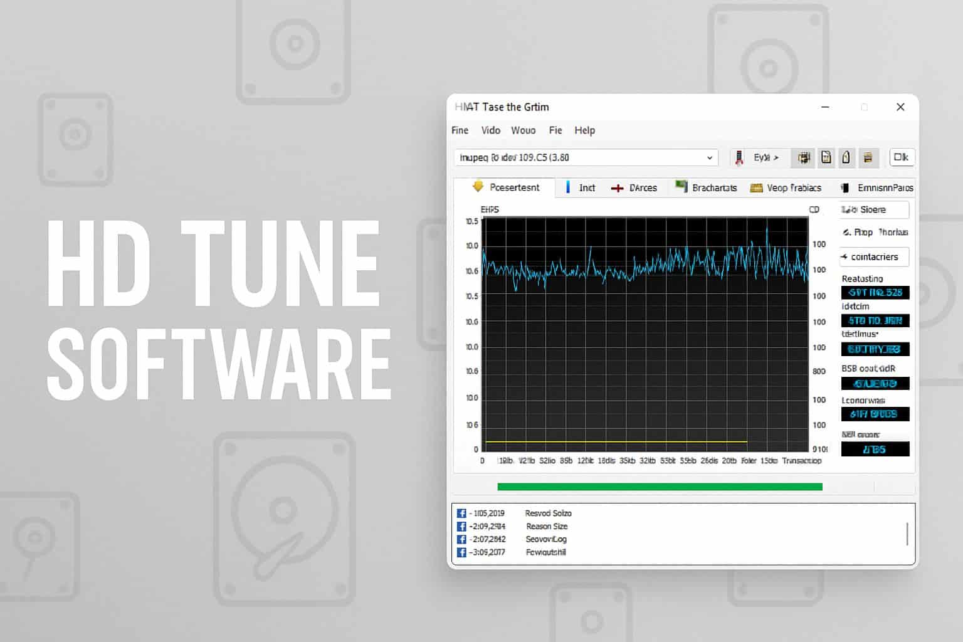Click the document copy icon in toolbar

826,157
